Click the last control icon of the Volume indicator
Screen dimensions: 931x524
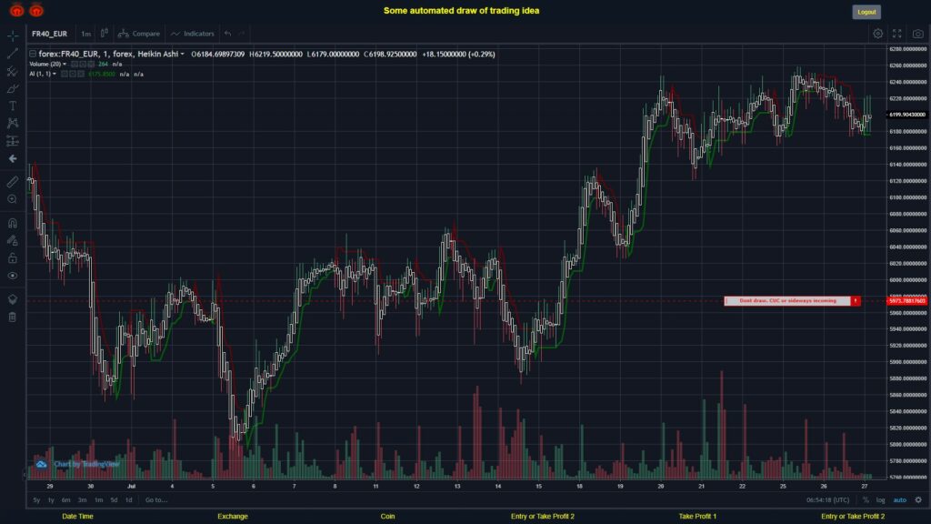[x=91, y=65]
